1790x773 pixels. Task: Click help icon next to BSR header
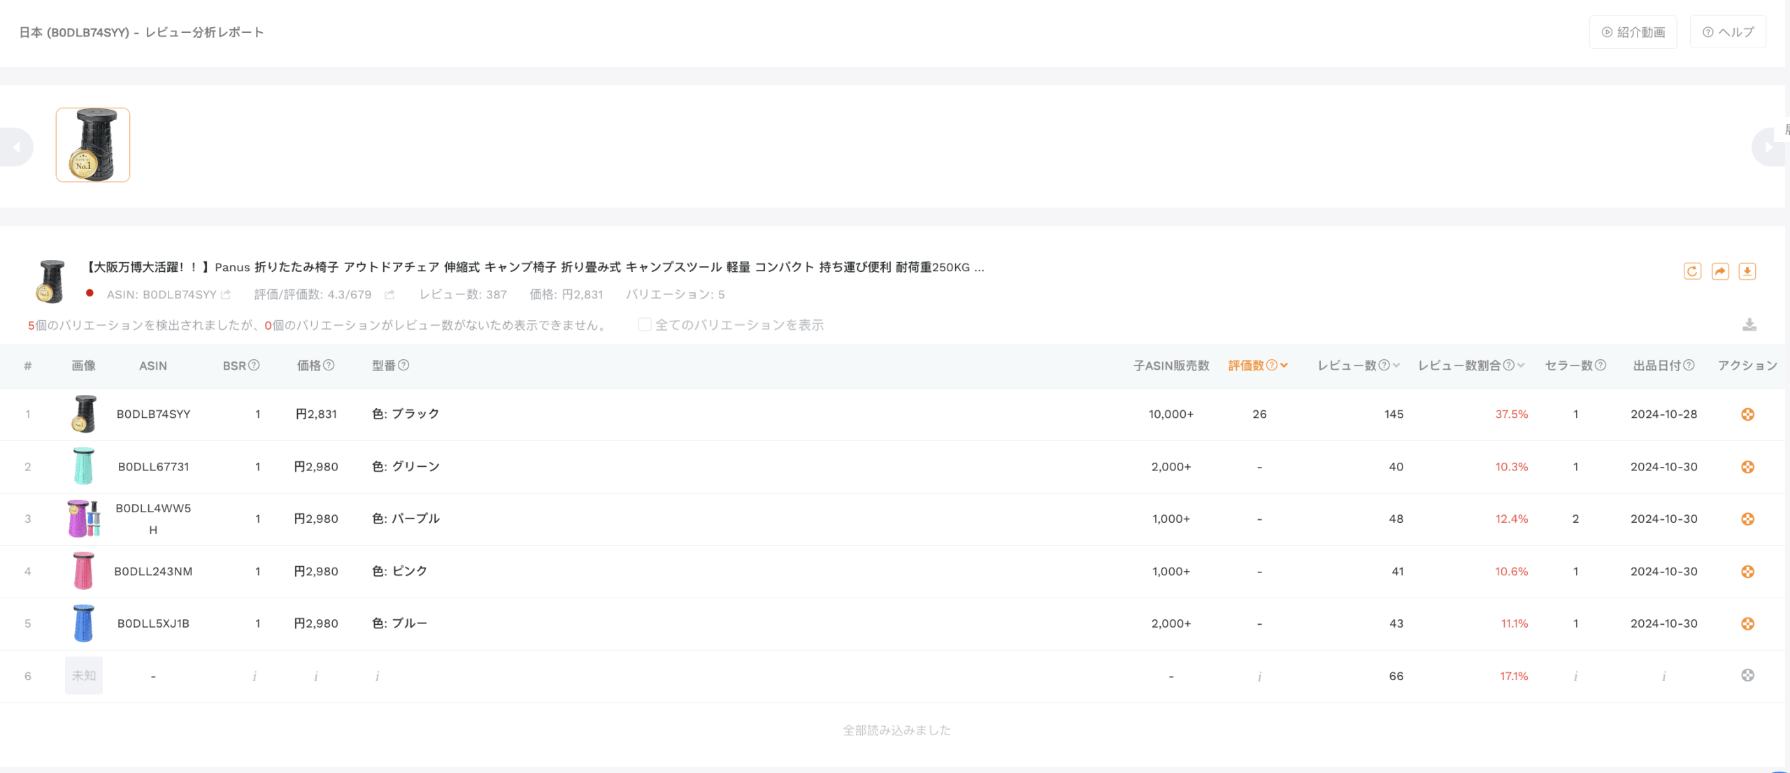pyautogui.click(x=255, y=365)
